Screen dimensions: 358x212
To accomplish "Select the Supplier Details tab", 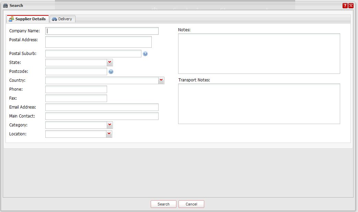I will (27, 19).
